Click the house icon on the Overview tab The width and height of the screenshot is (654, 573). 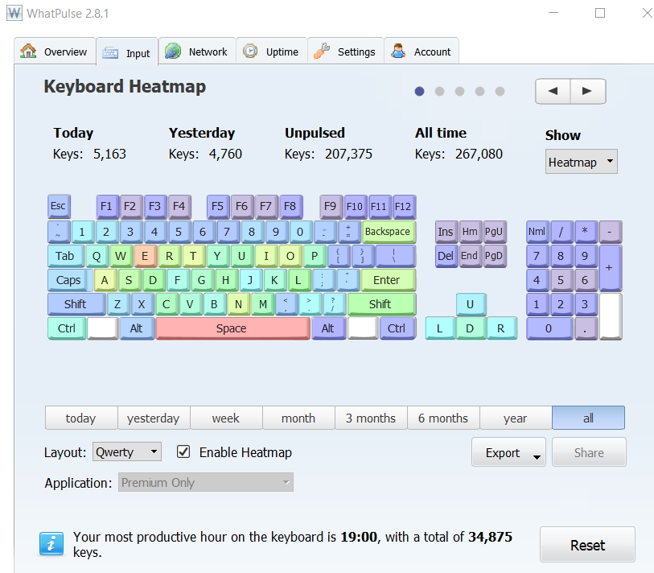pos(28,51)
